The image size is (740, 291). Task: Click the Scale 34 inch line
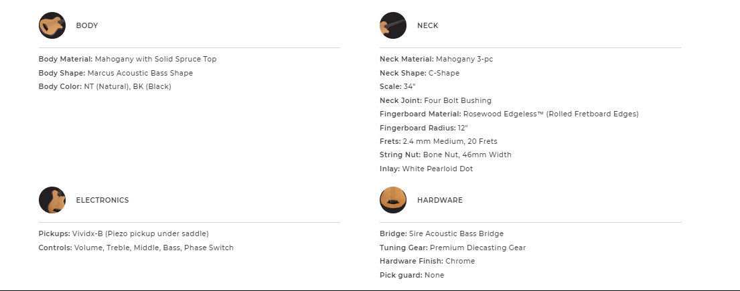[x=398, y=86]
